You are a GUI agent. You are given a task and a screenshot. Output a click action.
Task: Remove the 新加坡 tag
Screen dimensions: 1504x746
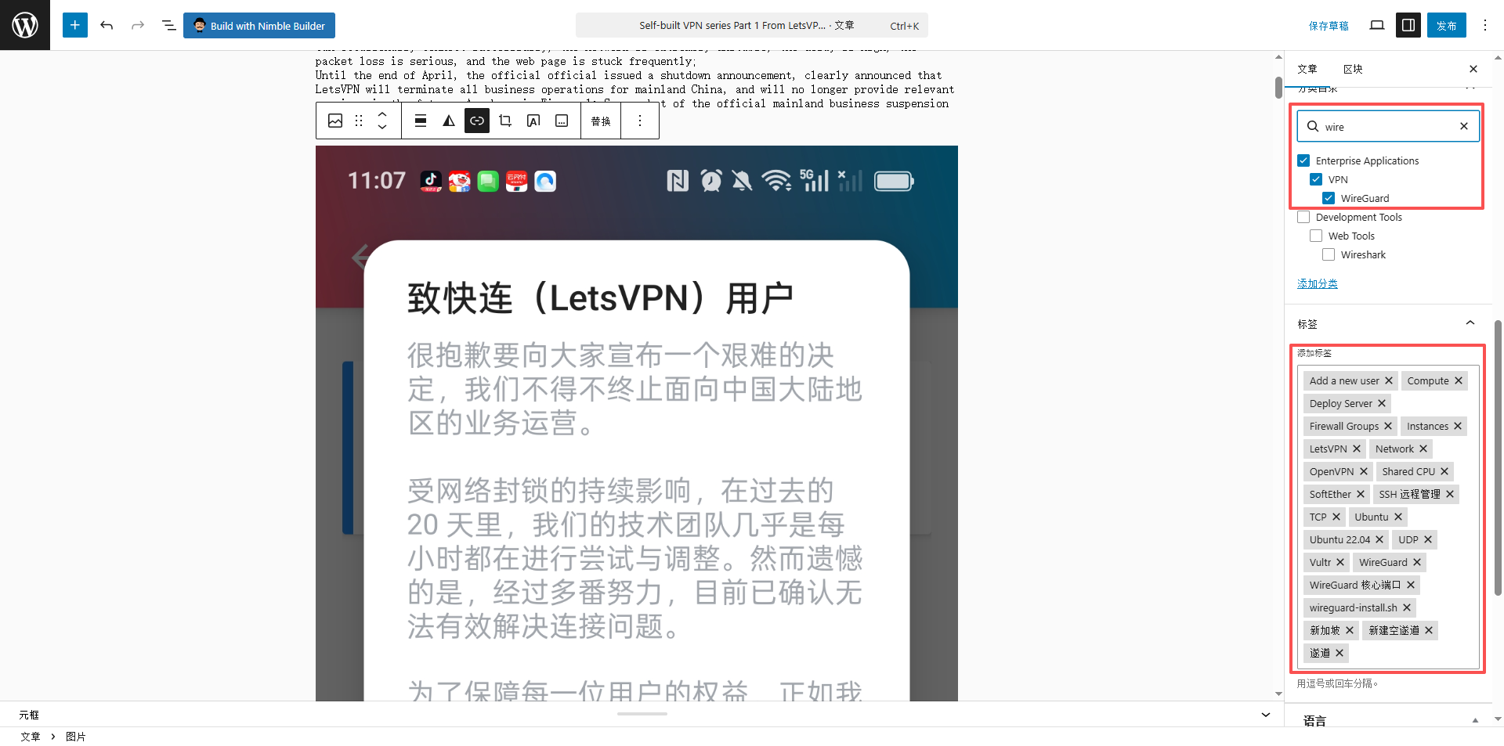click(1350, 631)
